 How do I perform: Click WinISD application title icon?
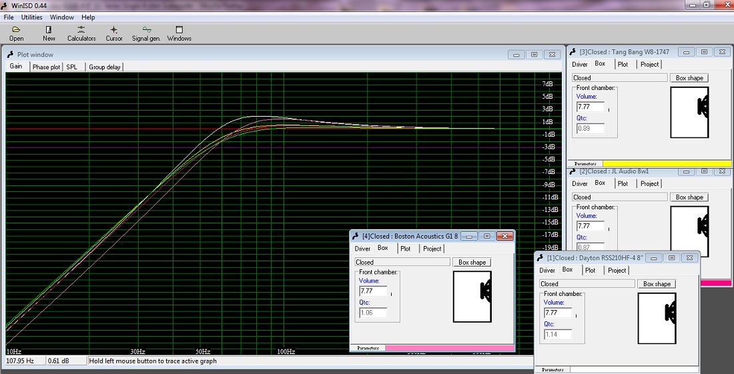pyautogui.click(x=4, y=5)
